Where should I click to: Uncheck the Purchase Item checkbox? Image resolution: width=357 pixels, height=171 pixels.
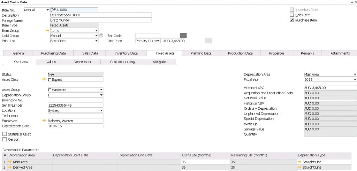coord(292,20)
